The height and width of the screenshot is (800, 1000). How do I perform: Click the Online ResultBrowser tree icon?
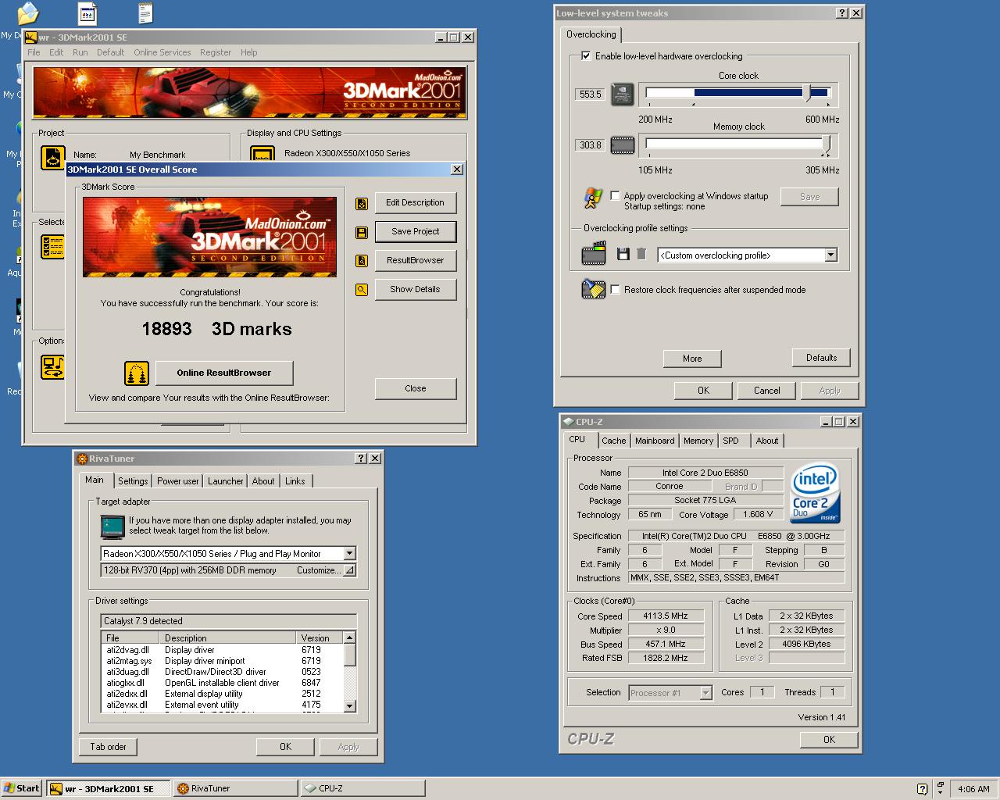tap(137, 373)
